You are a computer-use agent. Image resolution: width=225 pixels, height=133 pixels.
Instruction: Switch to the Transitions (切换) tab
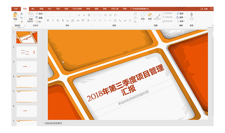58,9
